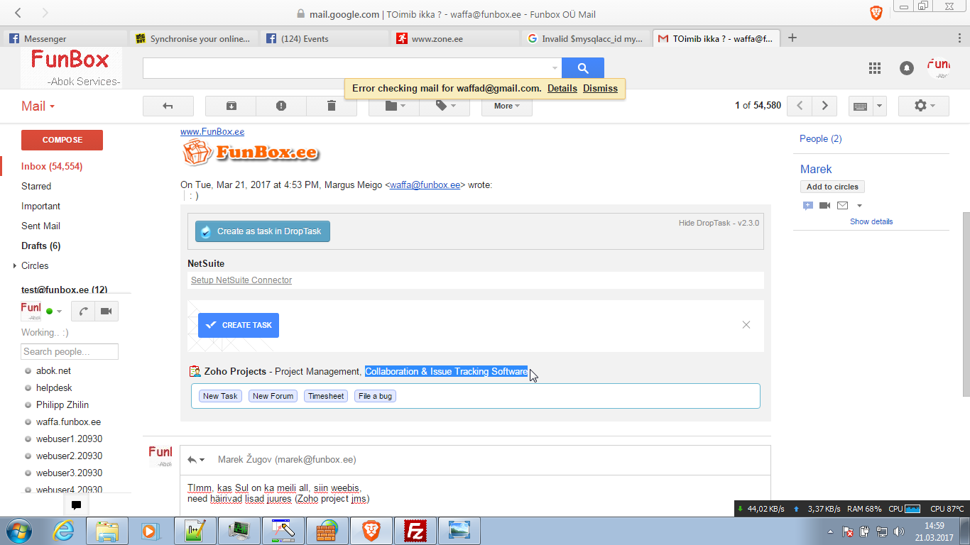Go to the older conversation arrow
The height and width of the screenshot is (545, 970).
[x=824, y=106]
